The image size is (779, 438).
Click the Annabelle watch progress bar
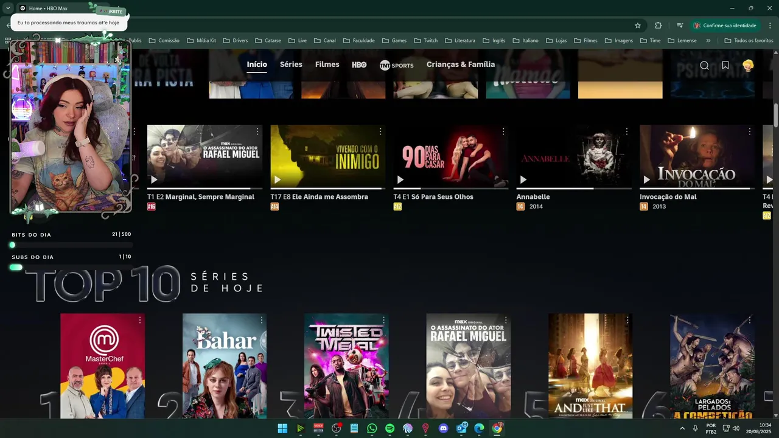pos(574,189)
